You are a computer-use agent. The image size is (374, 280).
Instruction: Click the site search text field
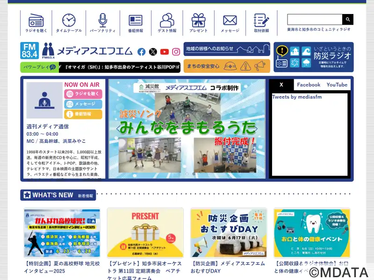coord(315,19)
